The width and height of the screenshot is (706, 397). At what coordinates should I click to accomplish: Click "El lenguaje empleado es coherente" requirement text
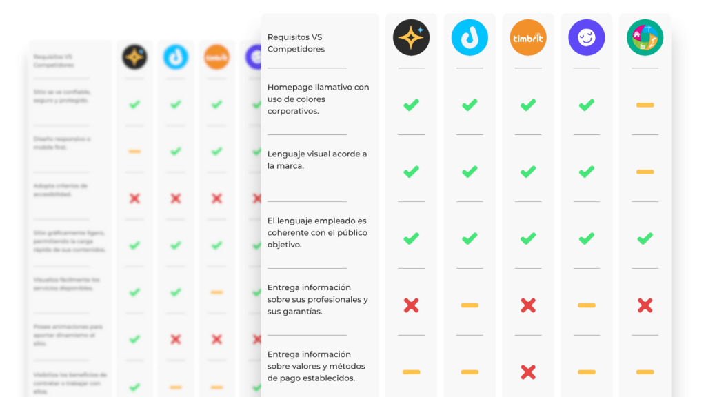tap(317, 232)
